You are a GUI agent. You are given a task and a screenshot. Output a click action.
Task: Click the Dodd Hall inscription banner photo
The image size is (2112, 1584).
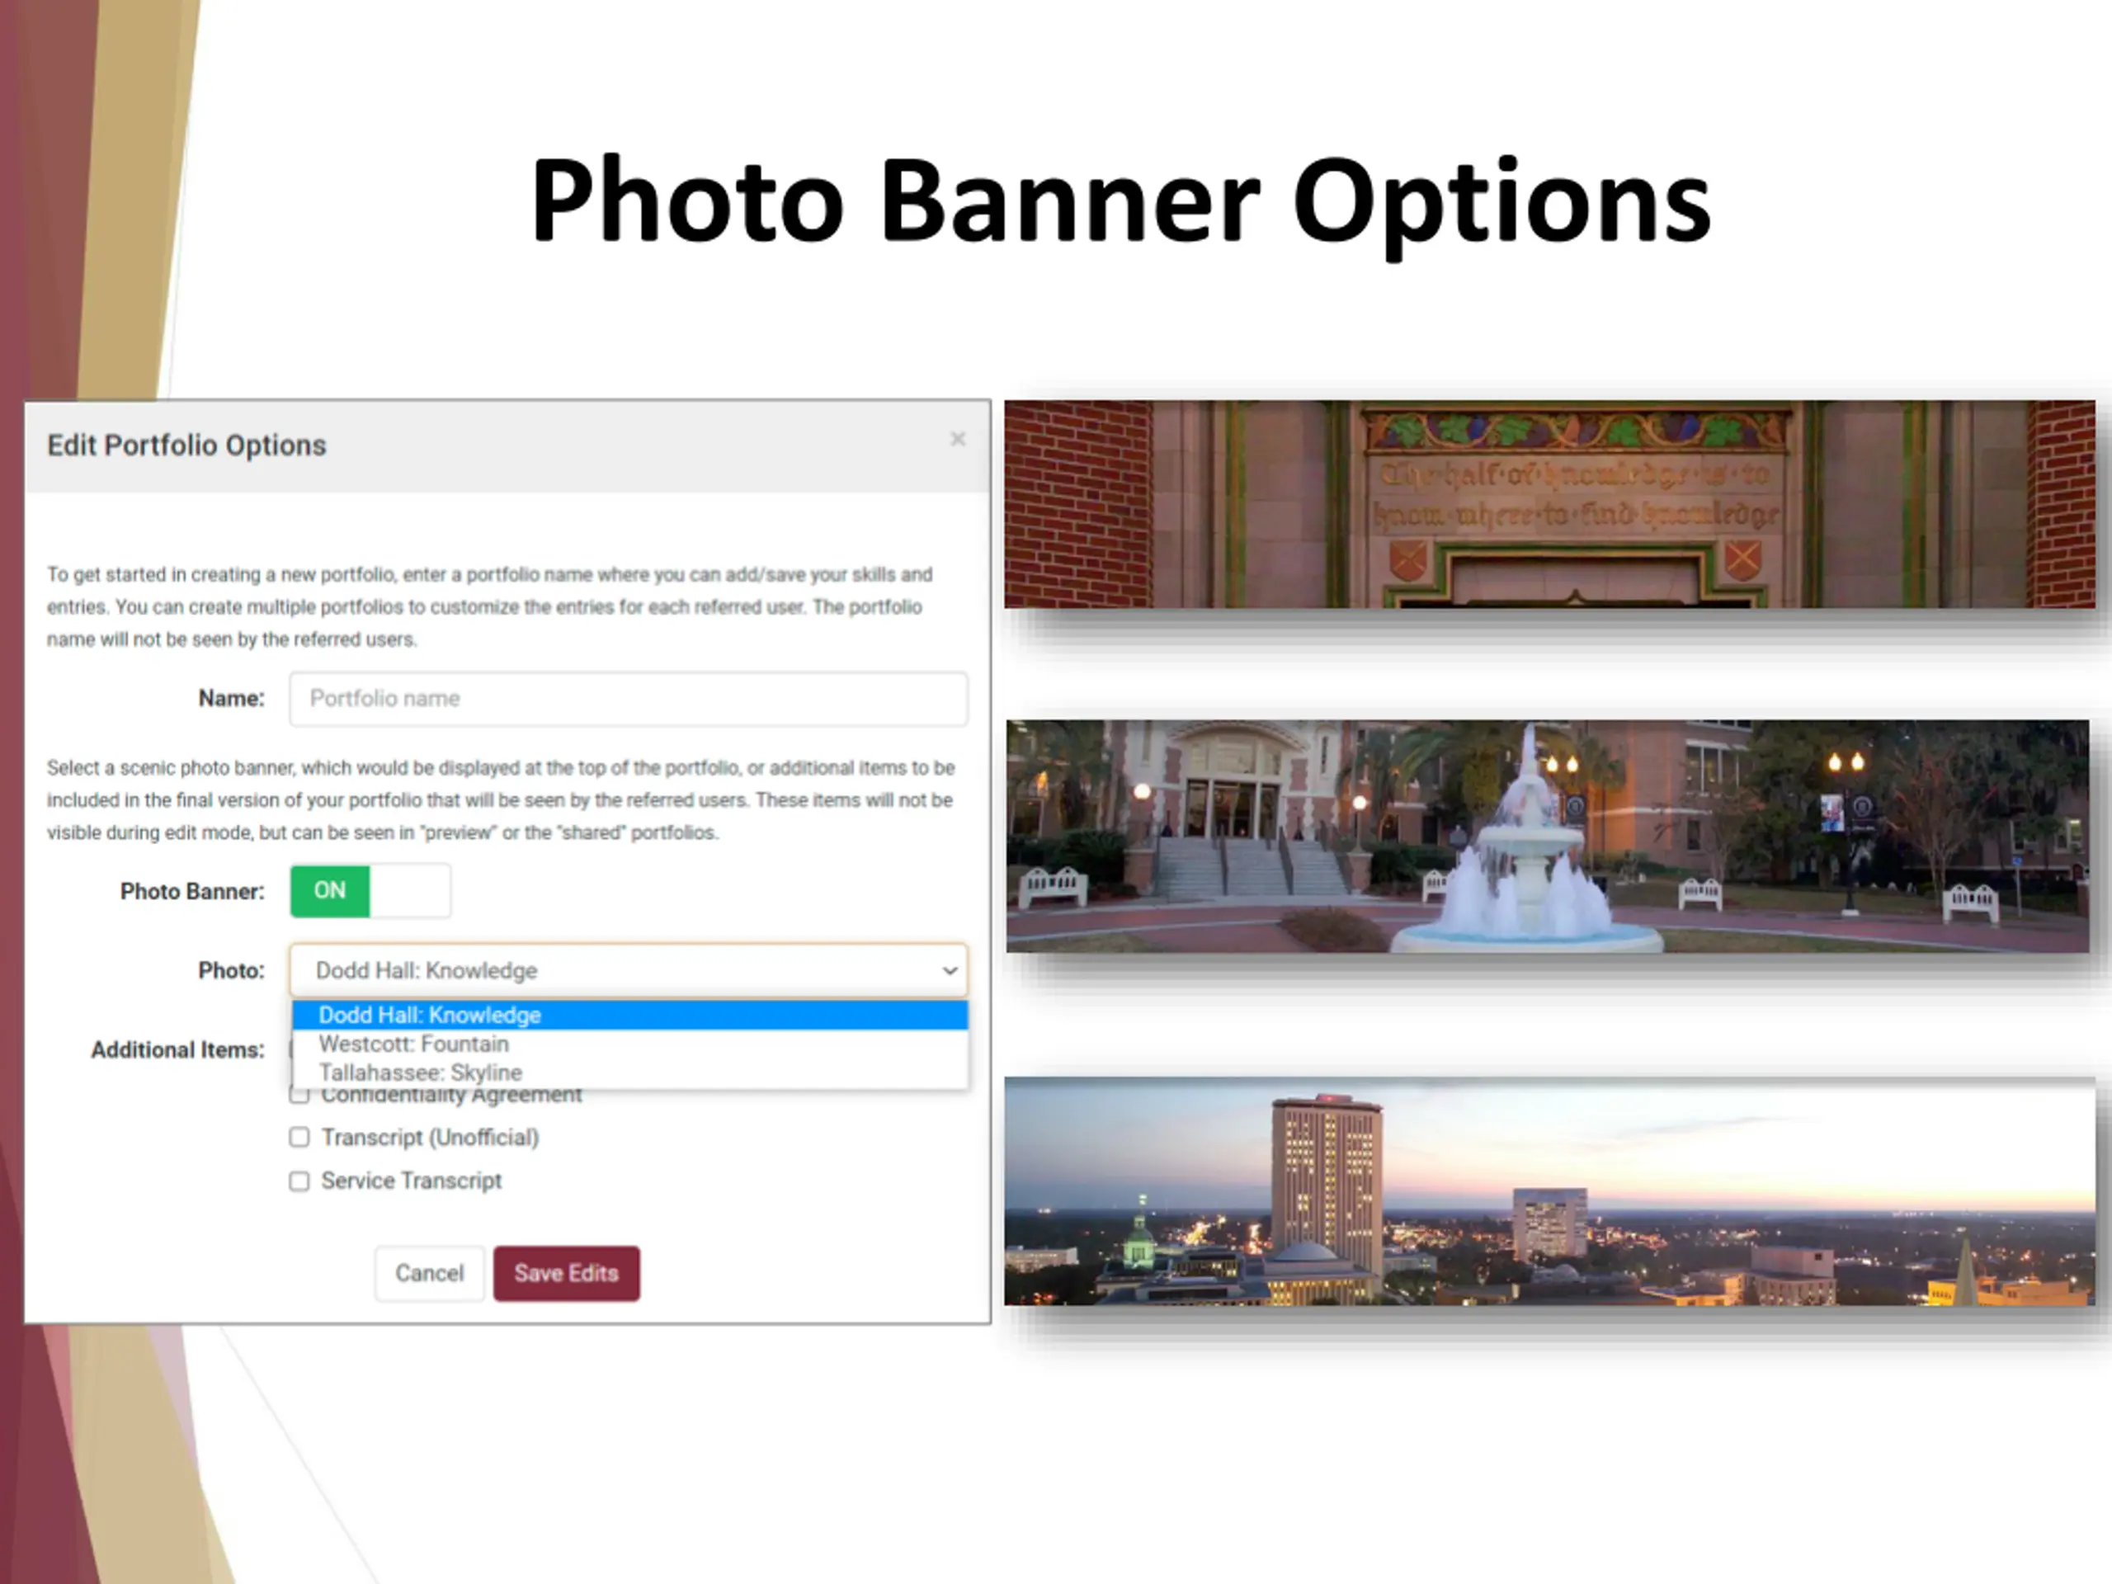coord(1549,504)
